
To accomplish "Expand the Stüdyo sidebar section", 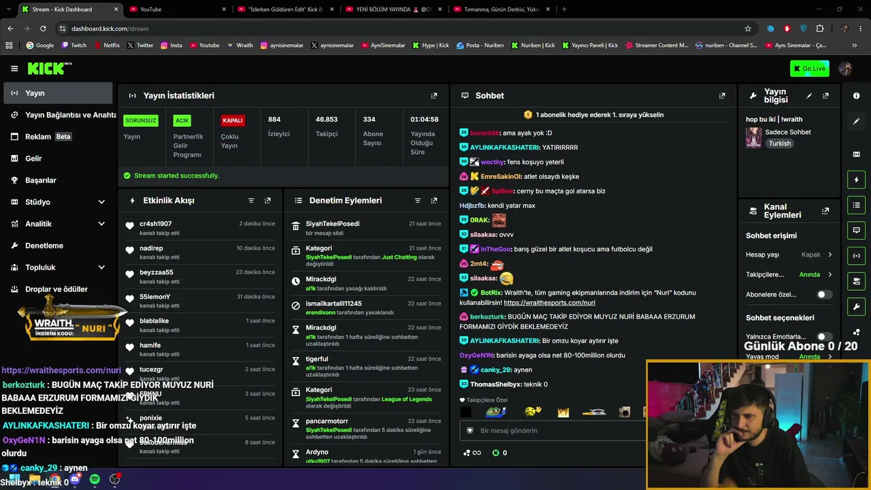I will click(x=101, y=202).
